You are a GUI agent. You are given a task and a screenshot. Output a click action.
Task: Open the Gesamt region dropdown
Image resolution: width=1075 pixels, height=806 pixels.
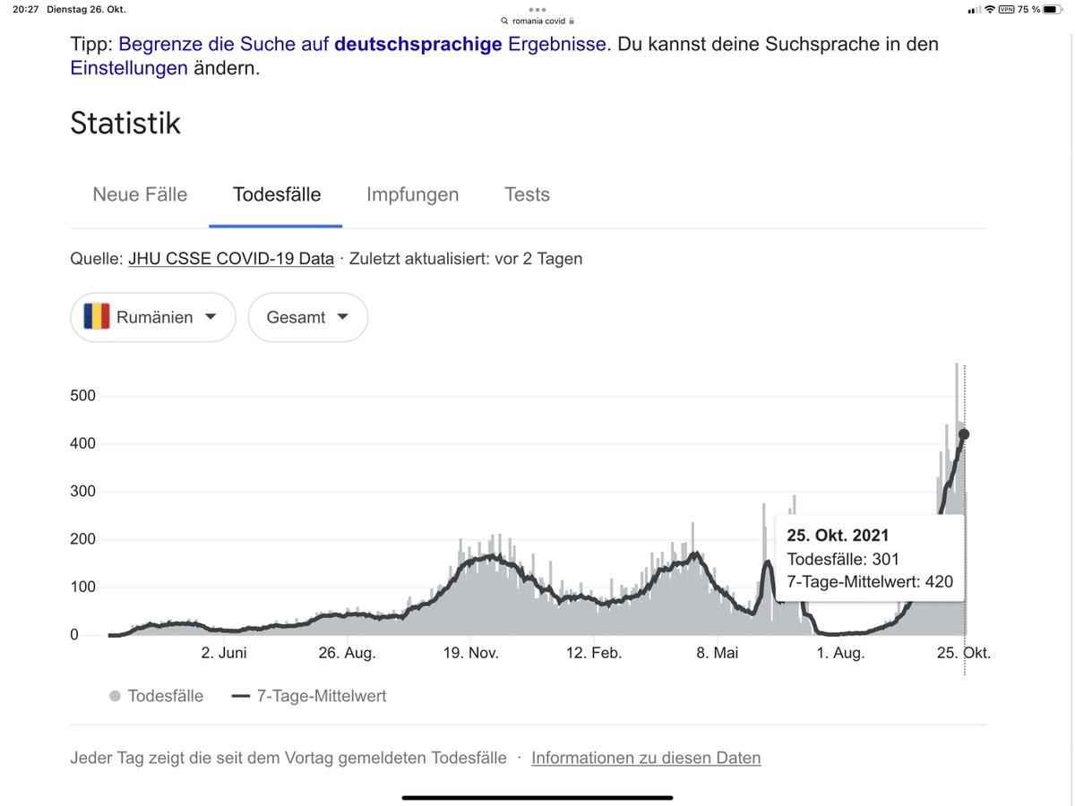307,317
